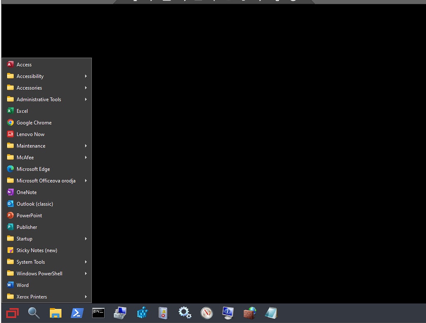Image resolution: width=426 pixels, height=323 pixels.
Task: Launch PowerPoint from the menu
Action: click(x=47, y=215)
